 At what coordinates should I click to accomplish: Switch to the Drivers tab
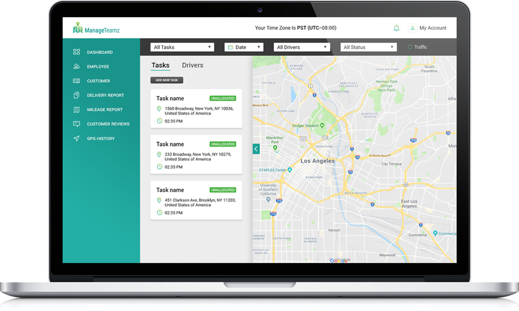(x=193, y=65)
